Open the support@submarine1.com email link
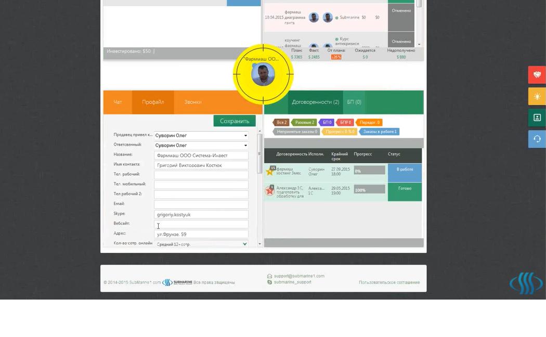 299,276
